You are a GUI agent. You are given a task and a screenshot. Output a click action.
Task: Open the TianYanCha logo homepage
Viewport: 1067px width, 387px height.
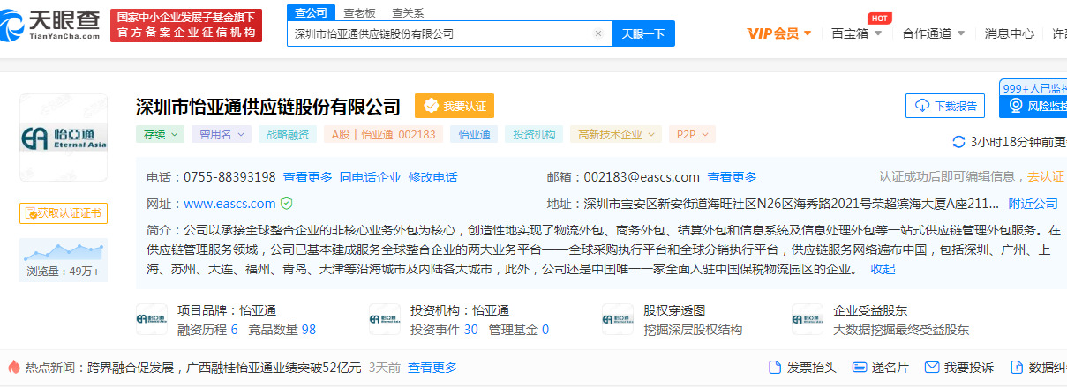pos(50,25)
